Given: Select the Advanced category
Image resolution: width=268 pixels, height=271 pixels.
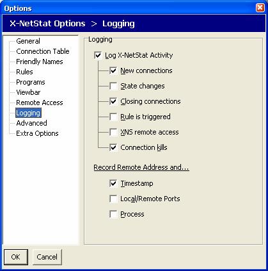Looking at the screenshot, I should 31,123.
